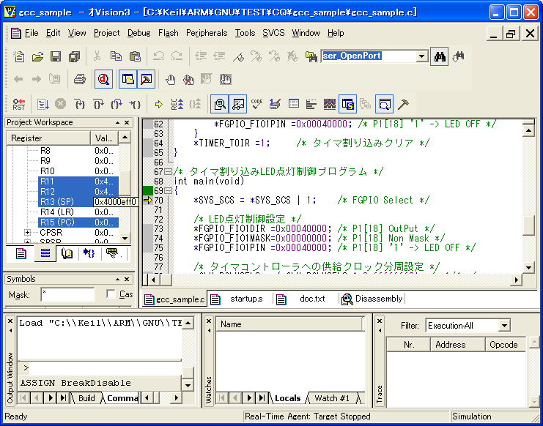Click the Address column header in Trace

[x=457, y=345]
